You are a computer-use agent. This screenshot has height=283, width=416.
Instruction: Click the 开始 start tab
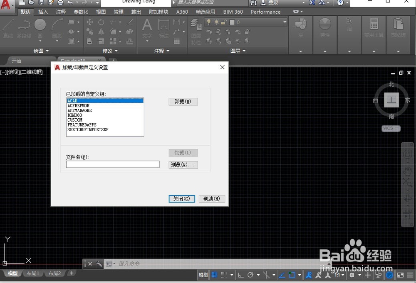tap(16, 61)
